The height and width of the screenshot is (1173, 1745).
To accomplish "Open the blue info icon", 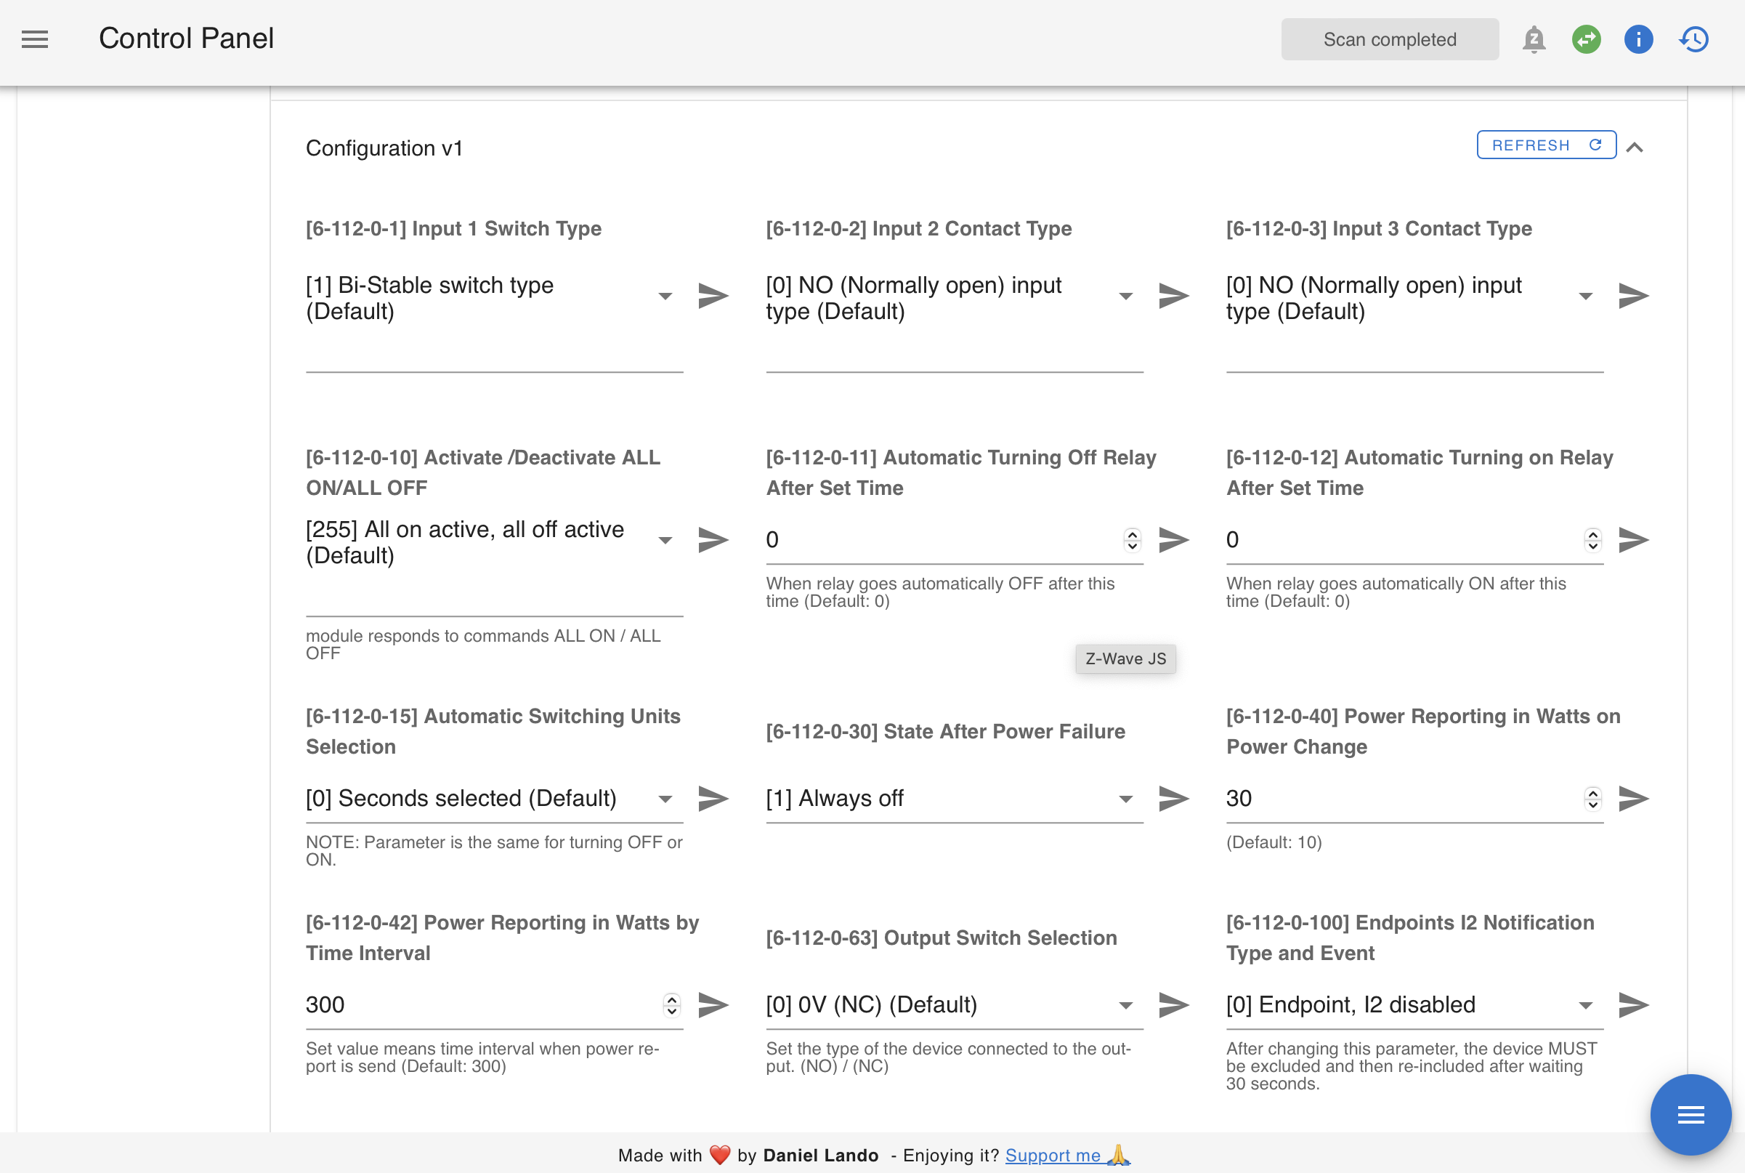I will 1638,40.
